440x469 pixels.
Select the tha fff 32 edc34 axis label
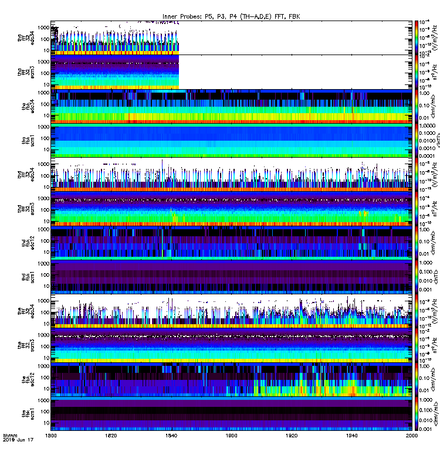tap(26, 38)
